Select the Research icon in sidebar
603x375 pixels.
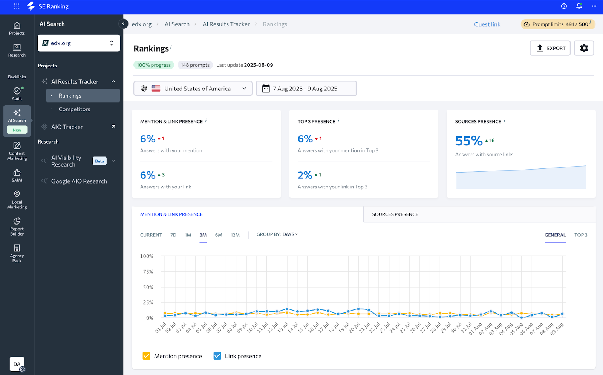pyautogui.click(x=17, y=50)
